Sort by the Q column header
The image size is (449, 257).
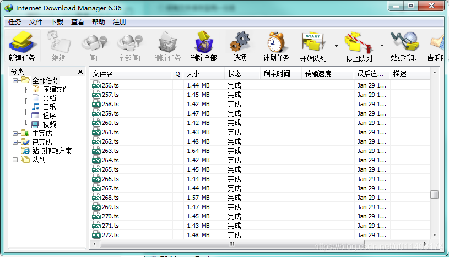click(178, 74)
